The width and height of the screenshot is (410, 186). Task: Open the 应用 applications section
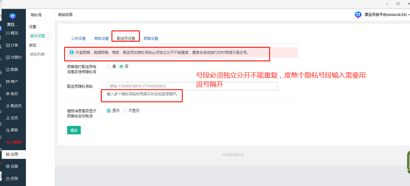[14, 154]
